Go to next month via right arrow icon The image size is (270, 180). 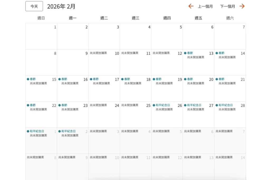pyautogui.click(x=242, y=6)
